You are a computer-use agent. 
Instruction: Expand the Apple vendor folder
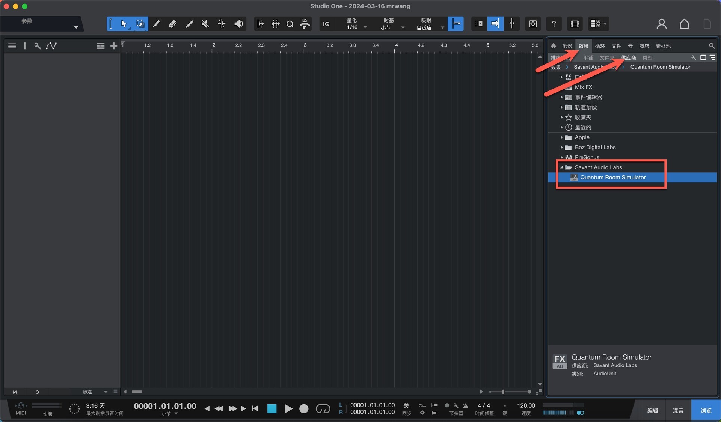click(561, 137)
